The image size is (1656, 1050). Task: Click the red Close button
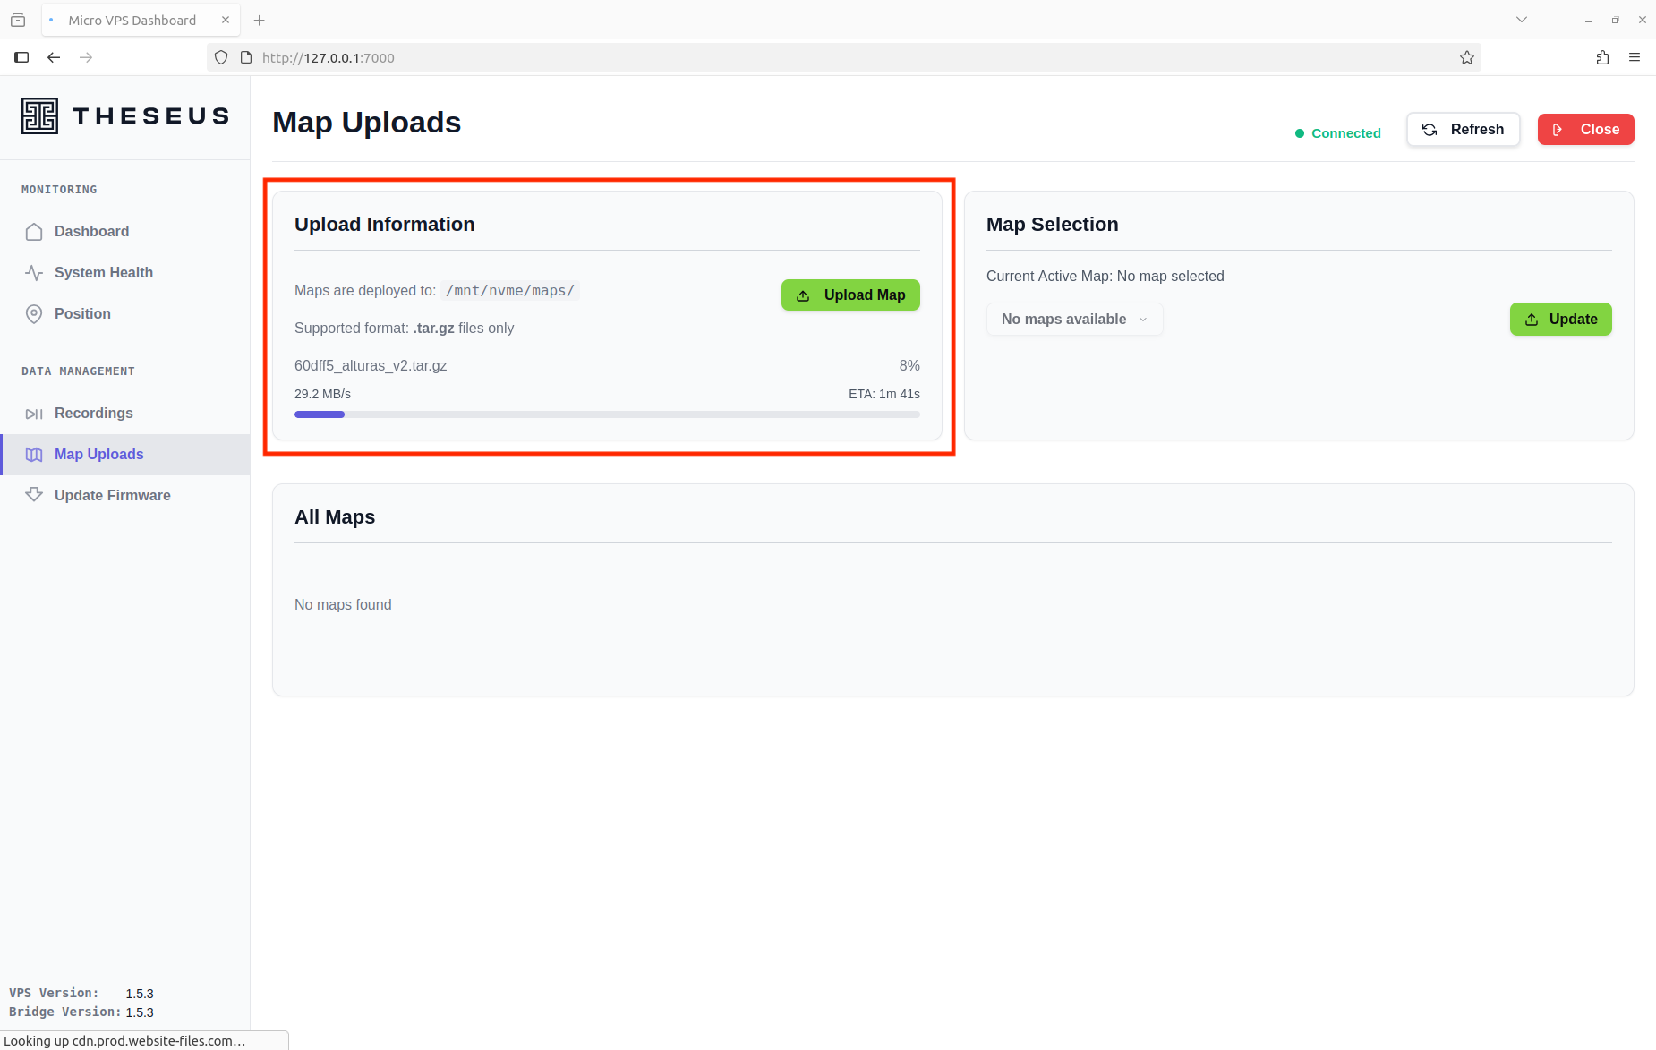click(1585, 130)
